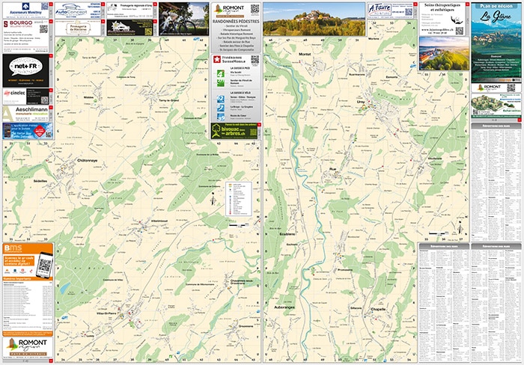
Task: Open the Echarlettes housing development advert
Action: pos(496,106)
